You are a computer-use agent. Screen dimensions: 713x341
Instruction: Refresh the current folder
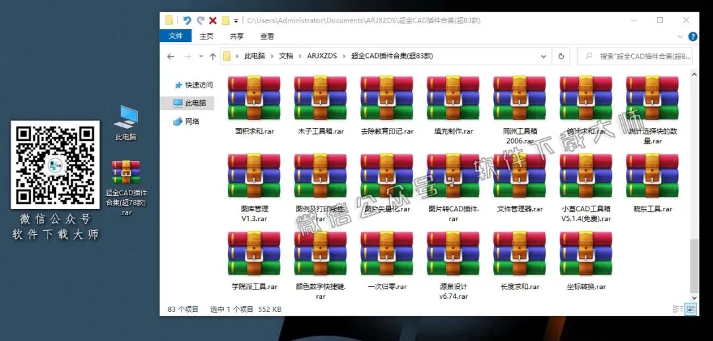point(561,56)
